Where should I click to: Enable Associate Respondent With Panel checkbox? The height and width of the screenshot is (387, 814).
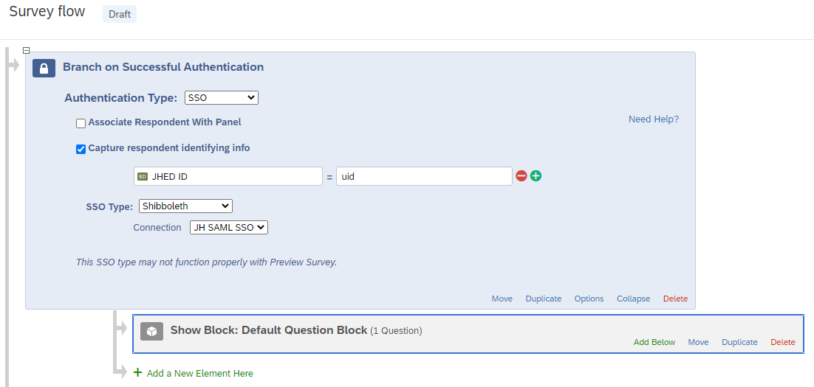point(81,123)
